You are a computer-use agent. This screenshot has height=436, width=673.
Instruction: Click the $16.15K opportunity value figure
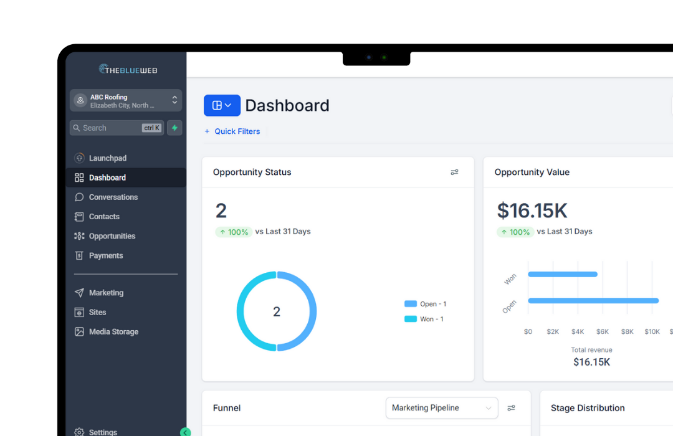(532, 211)
